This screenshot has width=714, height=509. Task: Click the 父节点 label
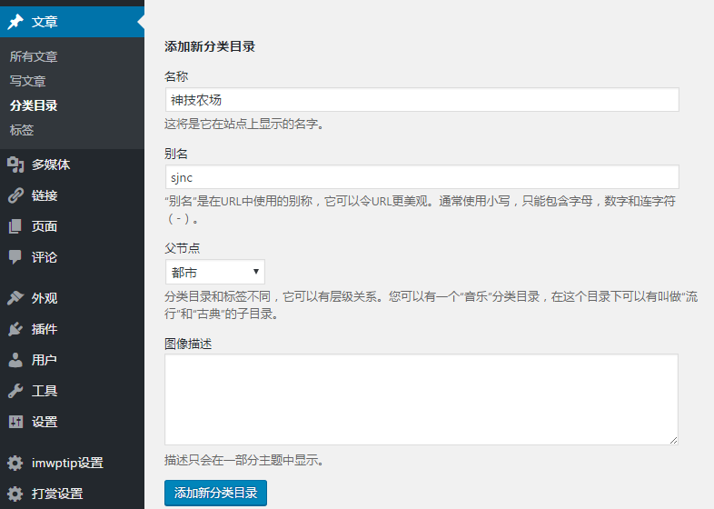(x=183, y=248)
